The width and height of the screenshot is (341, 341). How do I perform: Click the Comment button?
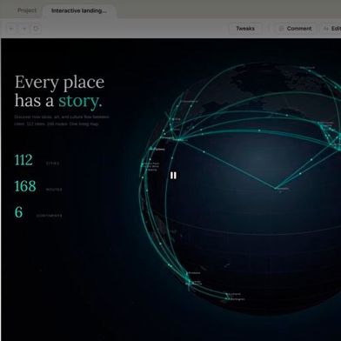pos(295,29)
